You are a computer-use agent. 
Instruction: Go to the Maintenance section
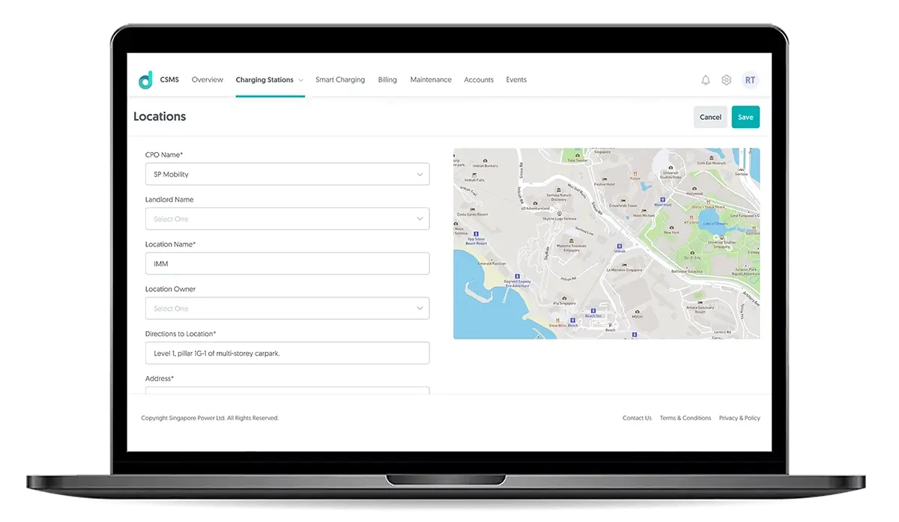(431, 79)
